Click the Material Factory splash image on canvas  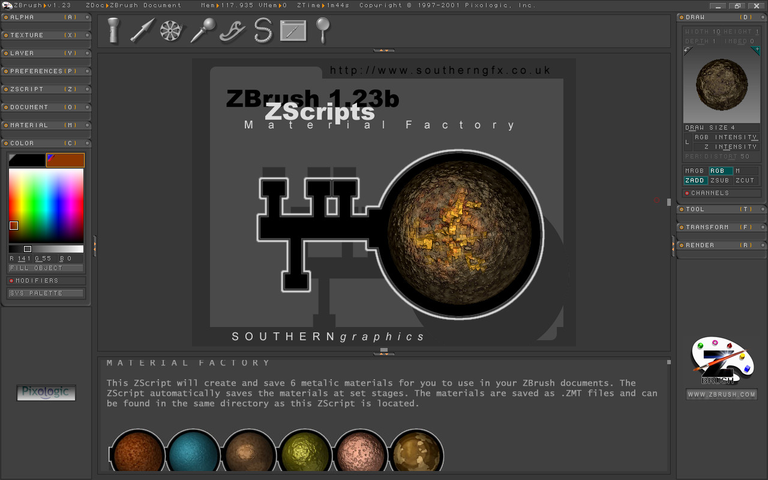[x=384, y=202]
